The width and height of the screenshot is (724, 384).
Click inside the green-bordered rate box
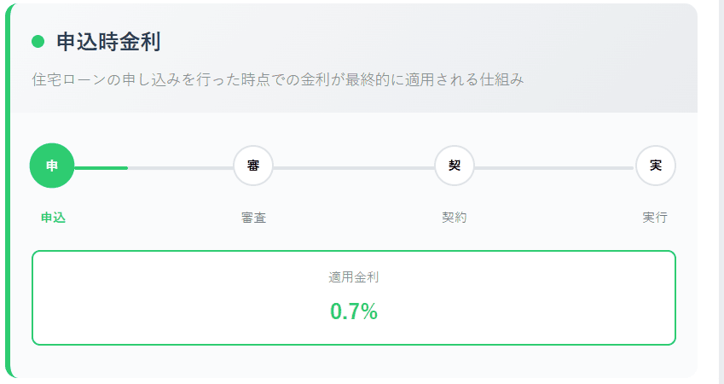click(x=171, y=299)
